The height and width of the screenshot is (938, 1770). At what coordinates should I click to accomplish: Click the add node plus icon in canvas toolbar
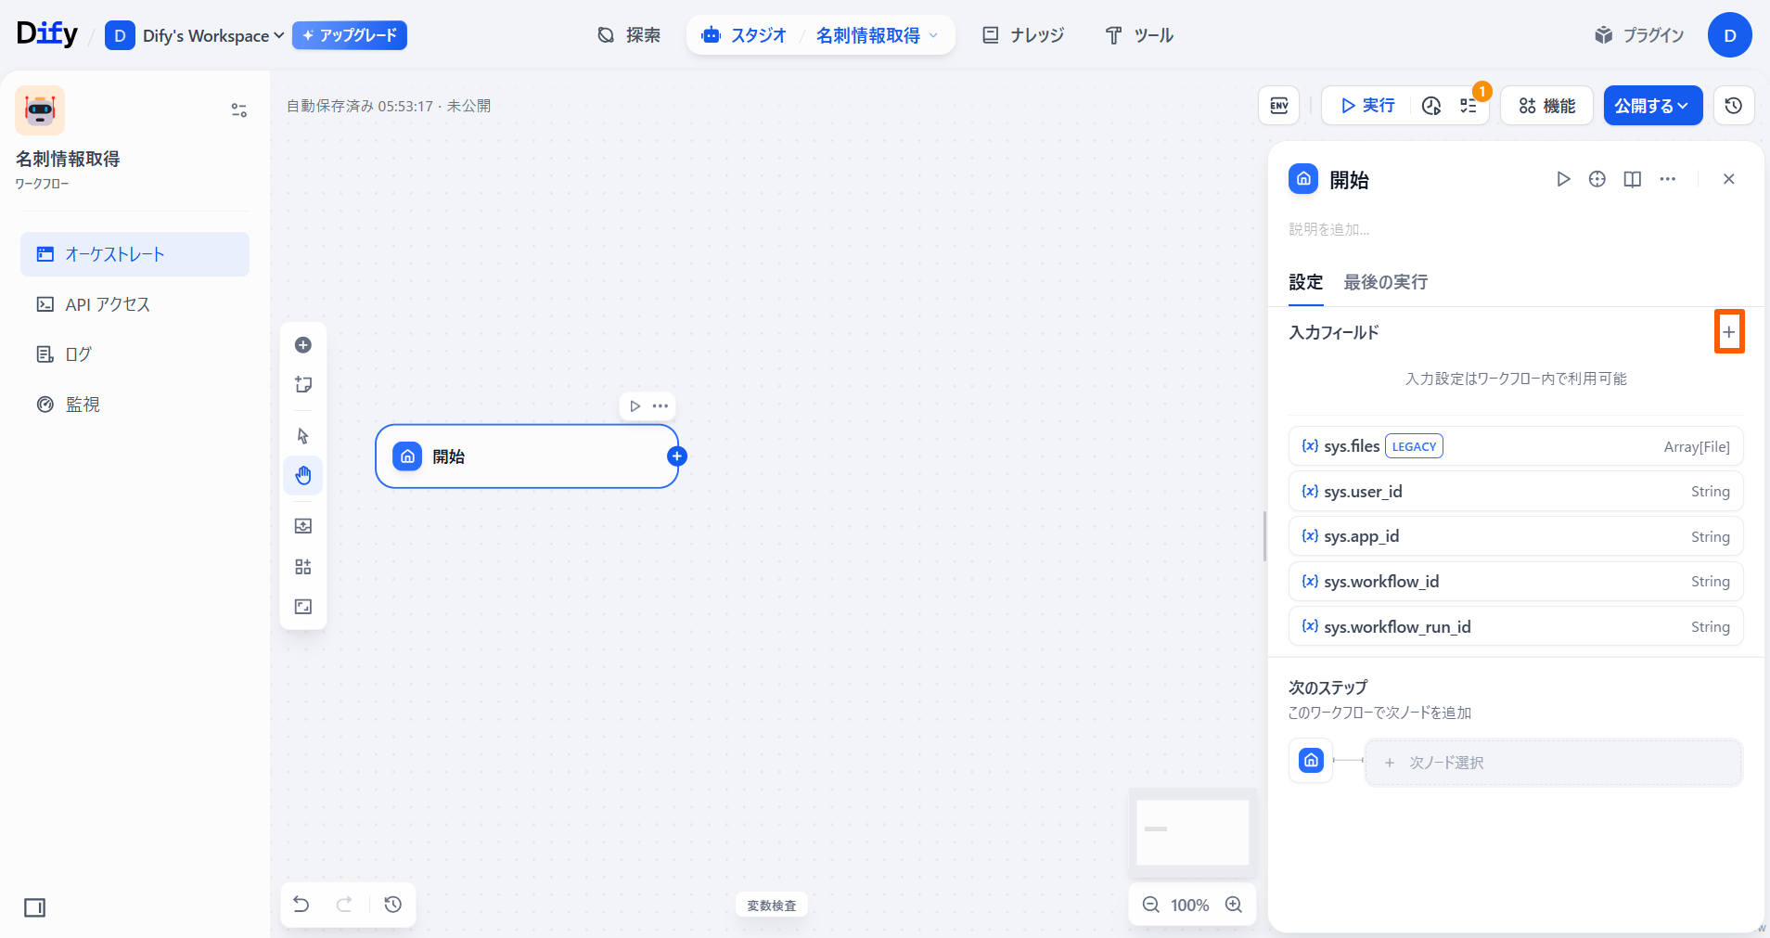tap(303, 345)
